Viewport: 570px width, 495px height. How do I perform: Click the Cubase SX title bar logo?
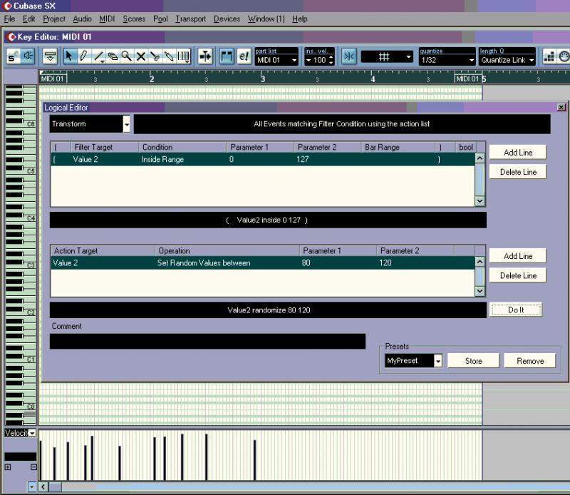[x=7, y=6]
